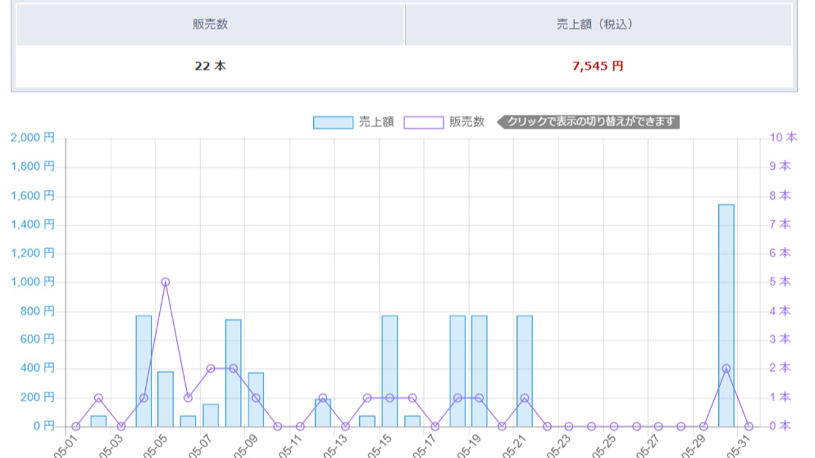Click the 05-21 sales amount bar
The height and width of the screenshot is (458, 815).
click(525, 371)
